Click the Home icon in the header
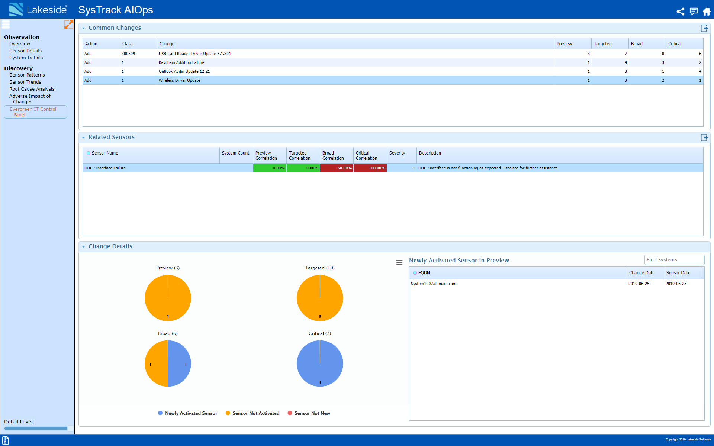The height and width of the screenshot is (446, 714). pos(706,12)
